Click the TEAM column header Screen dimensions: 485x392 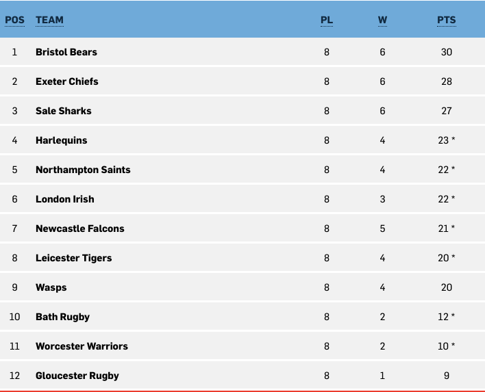click(49, 20)
